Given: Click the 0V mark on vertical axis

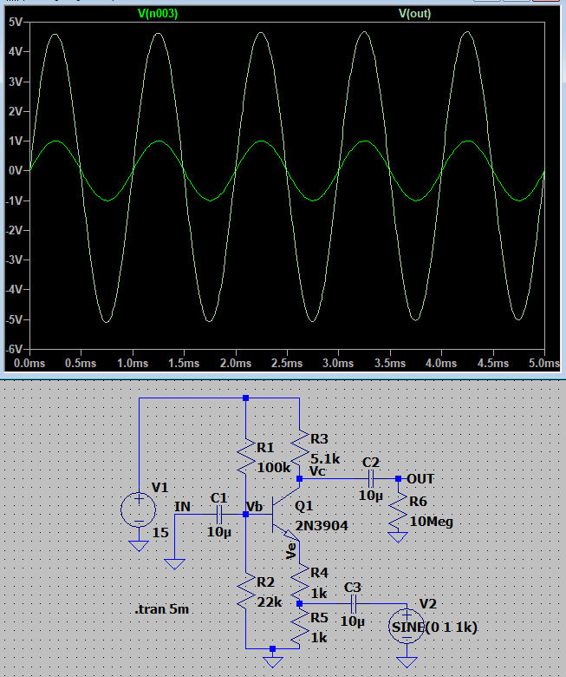Looking at the screenshot, I should (16, 171).
